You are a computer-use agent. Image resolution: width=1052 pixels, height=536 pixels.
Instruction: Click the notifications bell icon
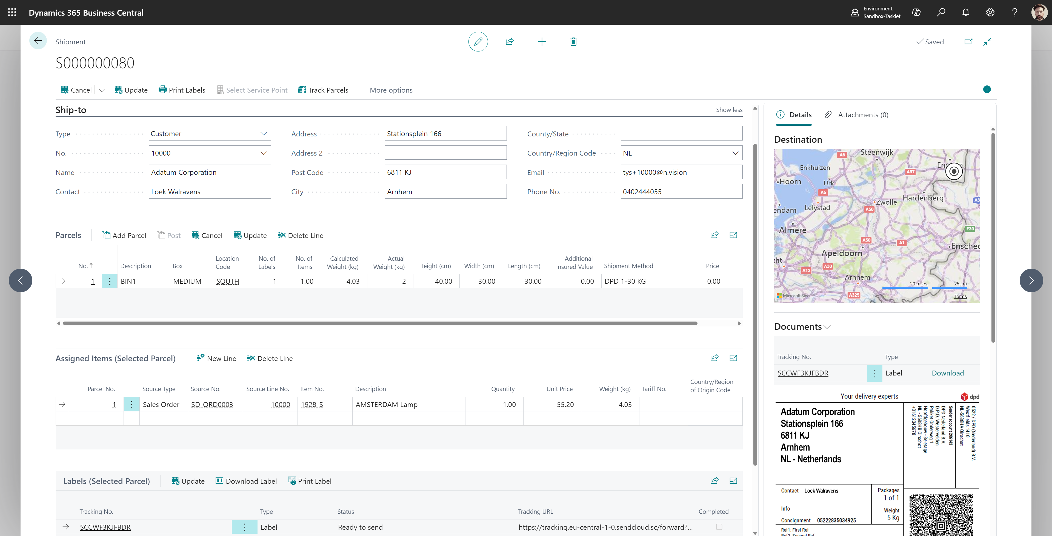[965, 12]
